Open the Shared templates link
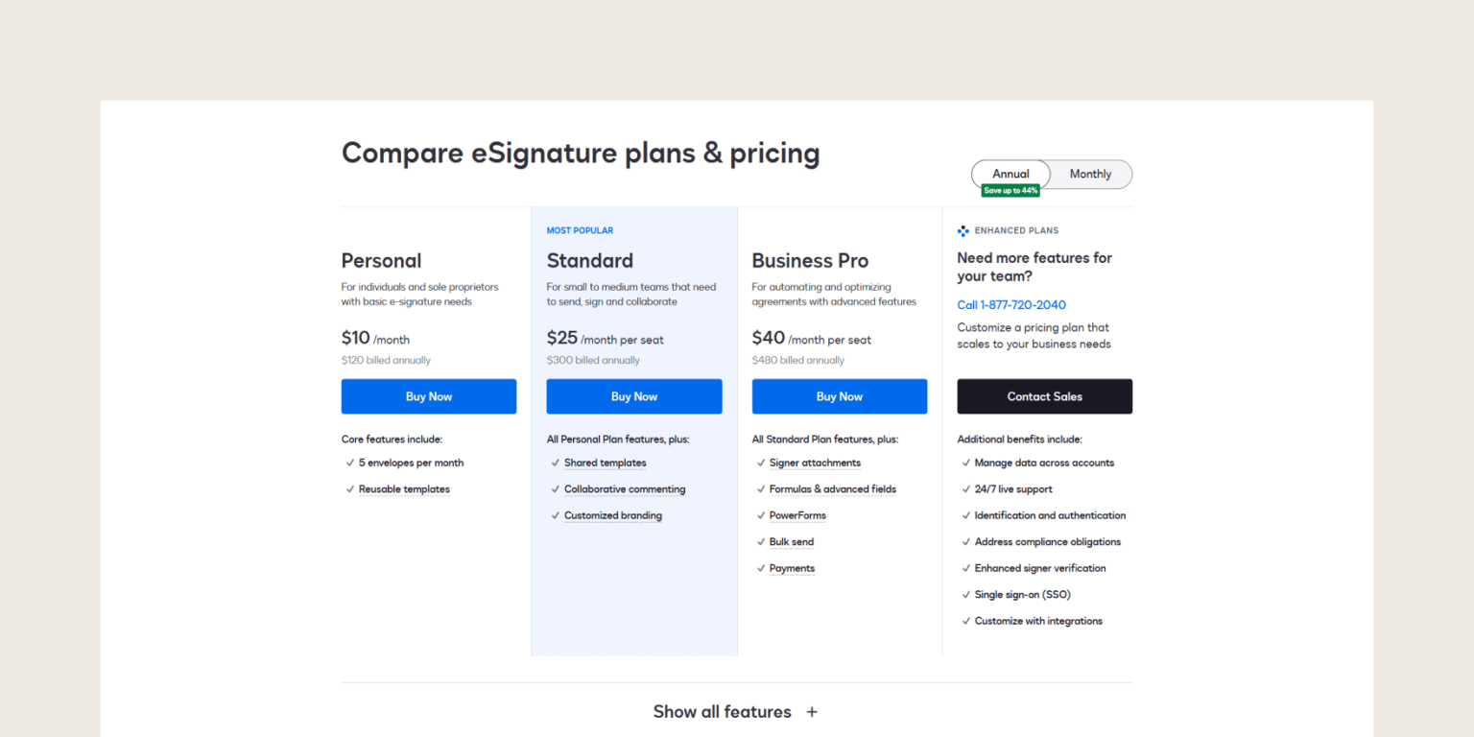The height and width of the screenshot is (737, 1474). [x=605, y=463]
